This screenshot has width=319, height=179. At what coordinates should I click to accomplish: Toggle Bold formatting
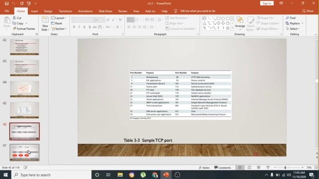click(74, 27)
